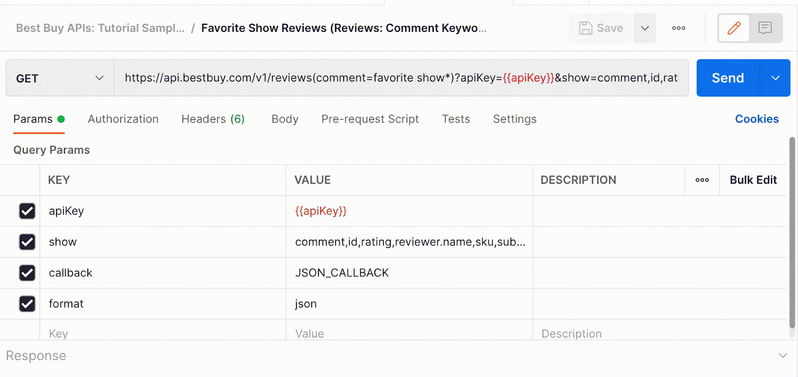Open the Headers (6) tab
The height and width of the screenshot is (377, 798).
pos(213,119)
